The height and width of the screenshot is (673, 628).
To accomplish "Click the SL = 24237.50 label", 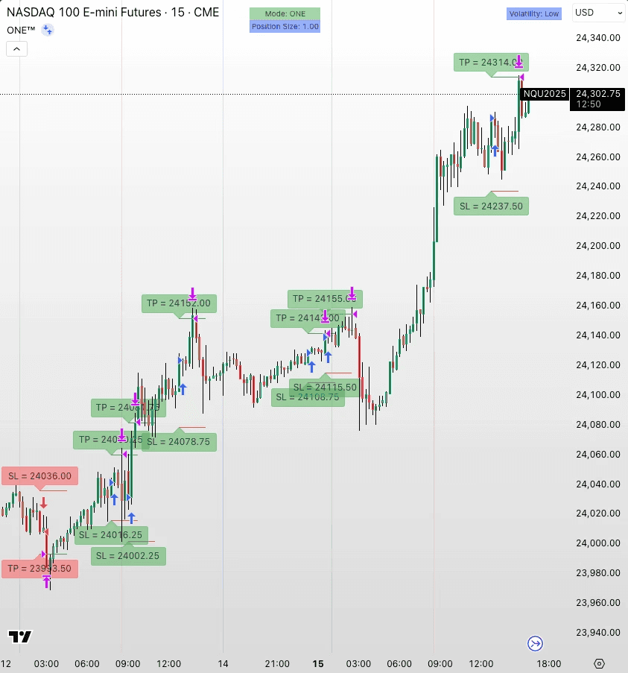I will tap(491, 206).
